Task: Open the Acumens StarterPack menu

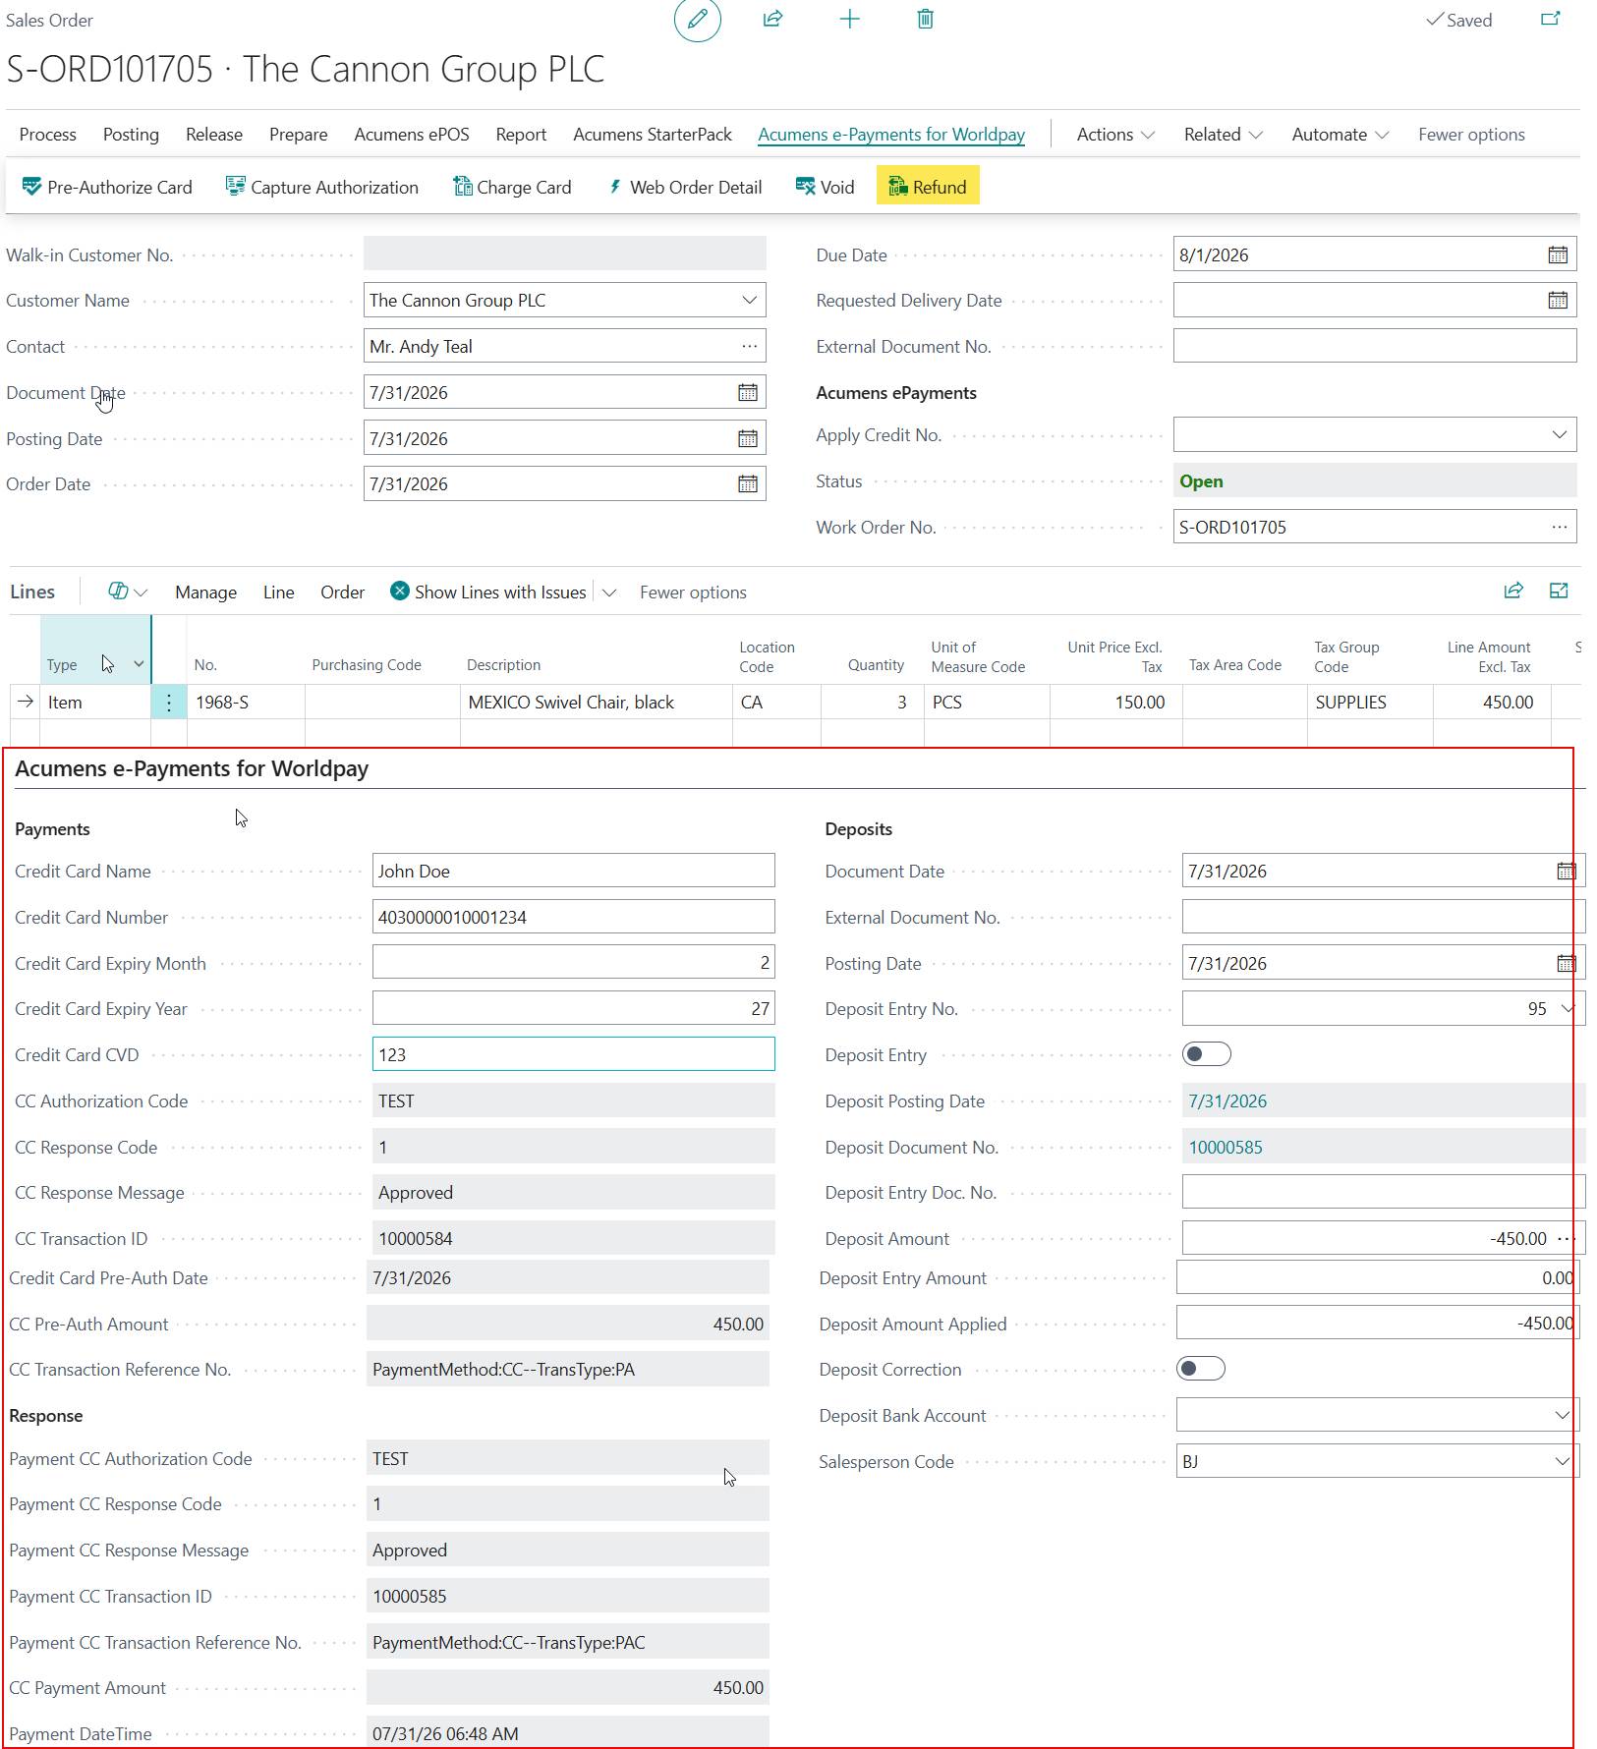Action: [653, 135]
